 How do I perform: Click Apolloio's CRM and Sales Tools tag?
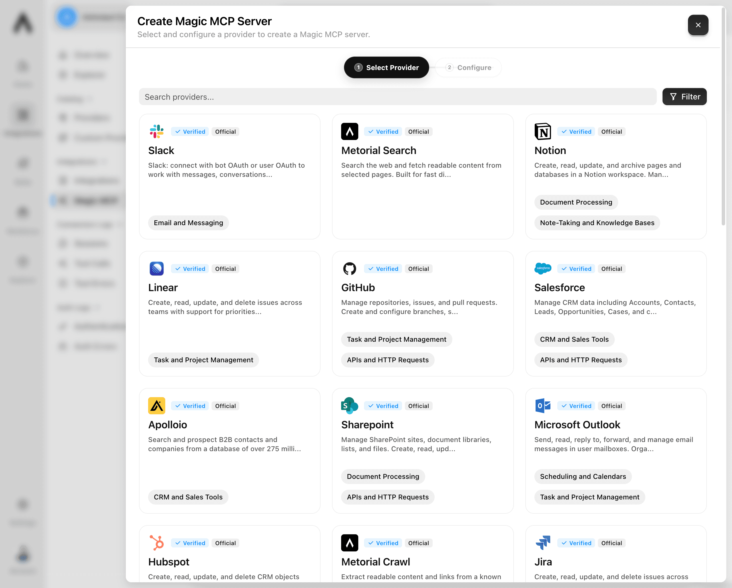188,497
